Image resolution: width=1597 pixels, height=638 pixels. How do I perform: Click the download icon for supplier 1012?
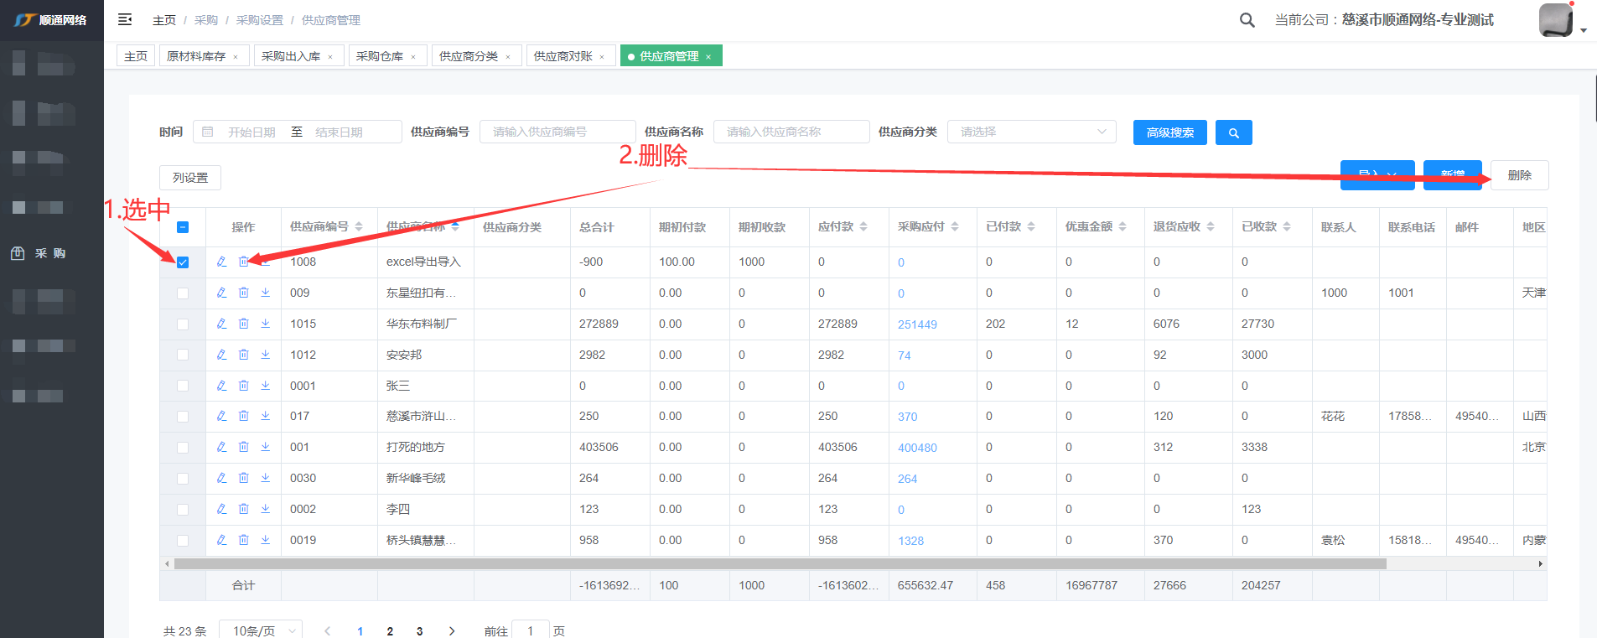pyautogui.click(x=265, y=355)
